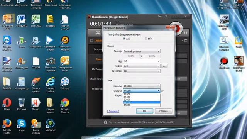Click the first 100% width field
The width and height of the screenshot is (247, 139).
(x=131, y=56)
